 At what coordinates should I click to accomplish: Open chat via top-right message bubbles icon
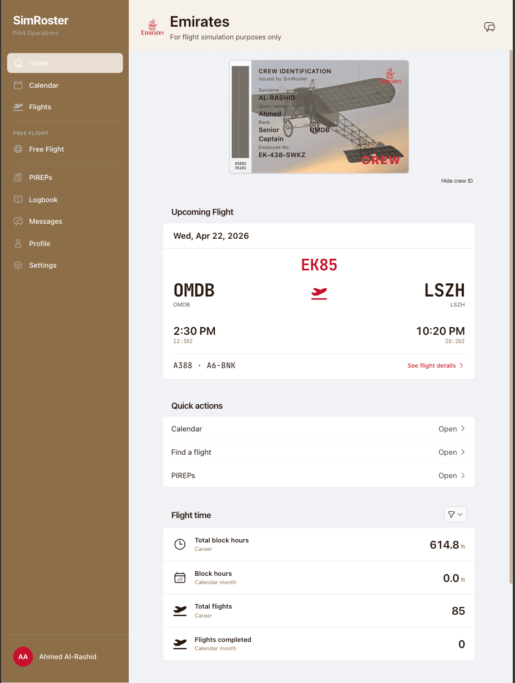tap(489, 27)
